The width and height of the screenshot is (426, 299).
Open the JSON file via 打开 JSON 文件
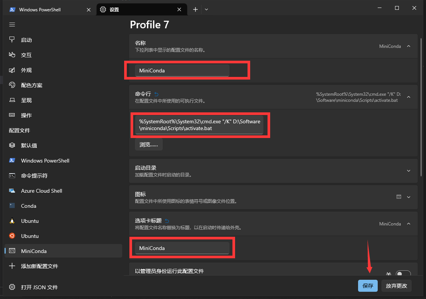(63, 287)
